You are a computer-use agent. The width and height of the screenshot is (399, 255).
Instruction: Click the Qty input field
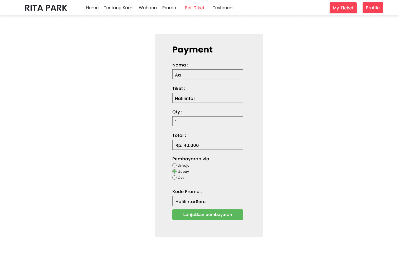pyautogui.click(x=207, y=121)
